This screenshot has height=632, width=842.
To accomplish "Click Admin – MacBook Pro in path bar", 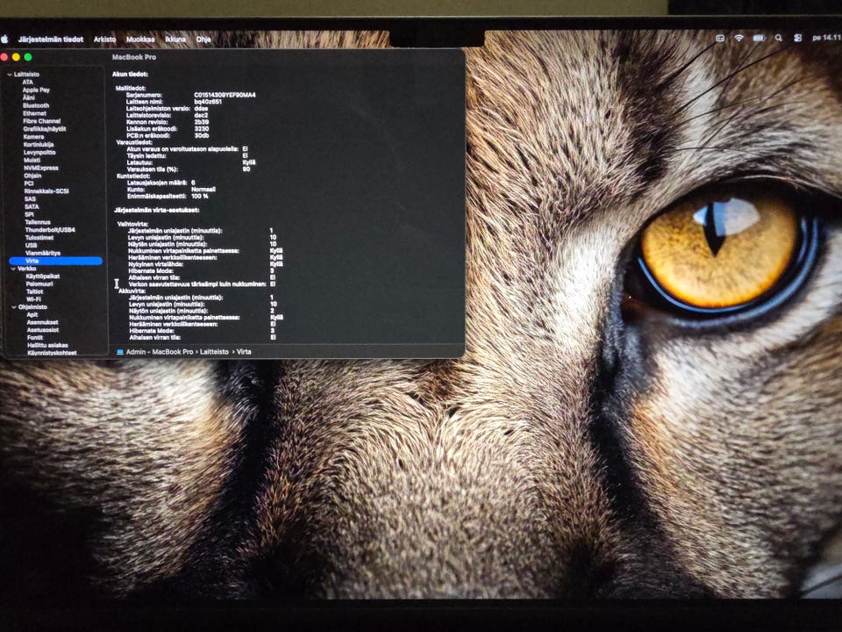I will pos(160,352).
